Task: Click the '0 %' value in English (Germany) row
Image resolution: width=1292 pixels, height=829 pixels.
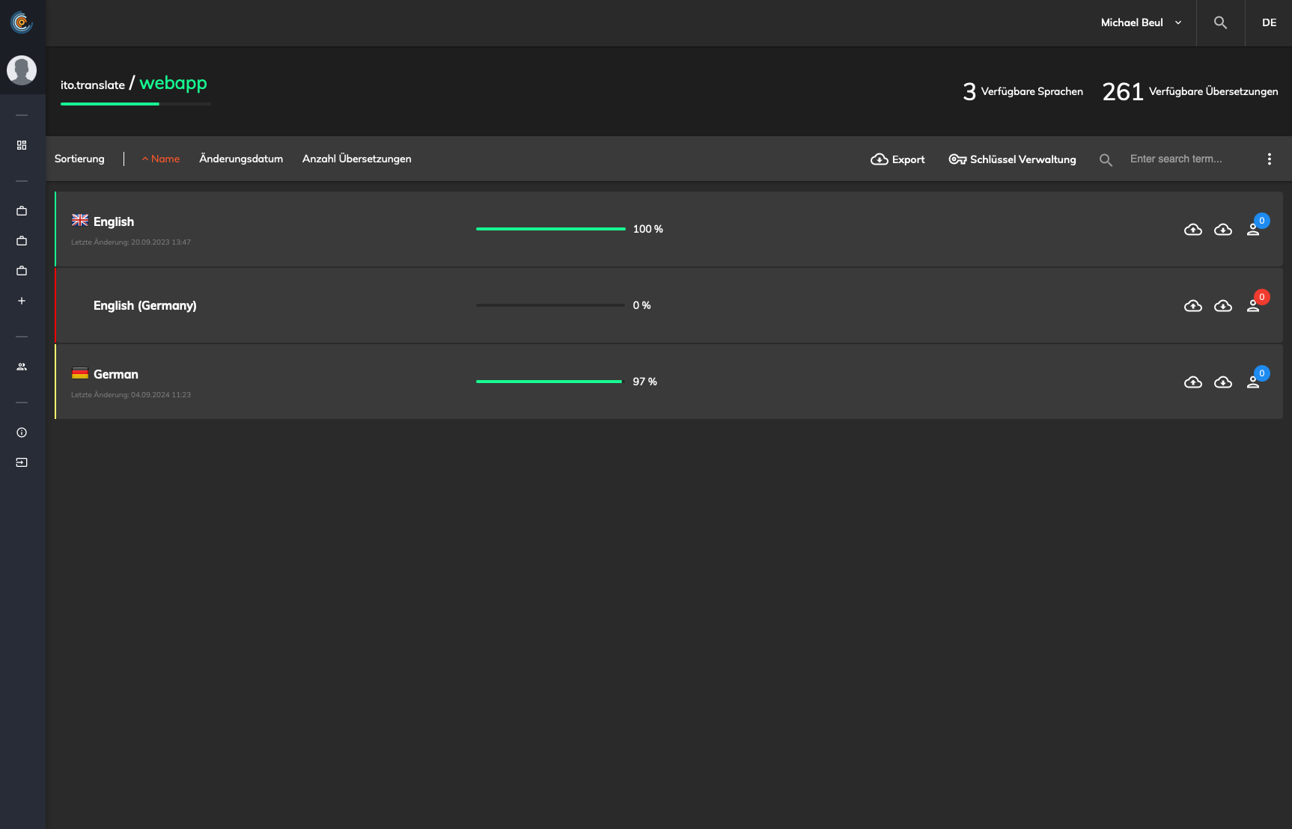Action: point(642,305)
